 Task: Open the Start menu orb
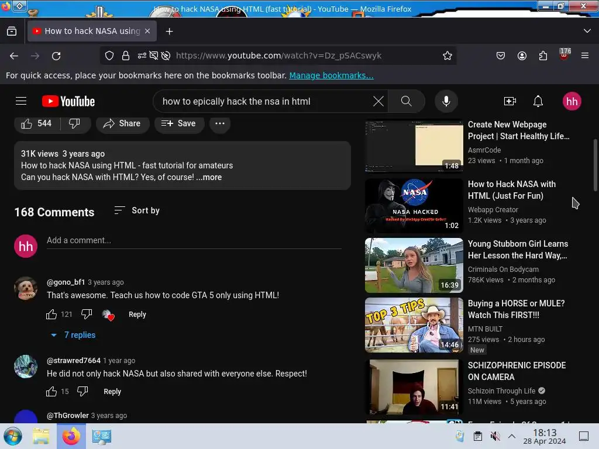point(13,436)
